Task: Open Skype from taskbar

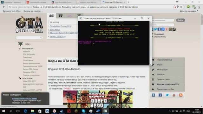Action: point(83,111)
